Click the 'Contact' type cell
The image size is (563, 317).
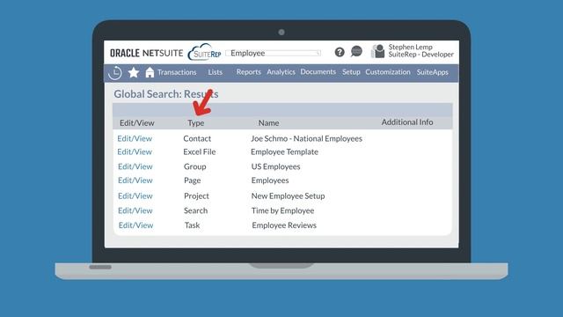[x=197, y=138]
